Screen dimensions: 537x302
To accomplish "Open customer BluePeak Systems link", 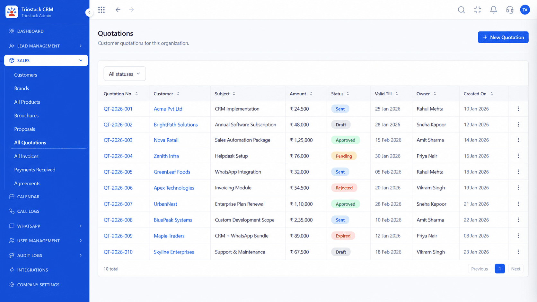I will tap(173, 220).
